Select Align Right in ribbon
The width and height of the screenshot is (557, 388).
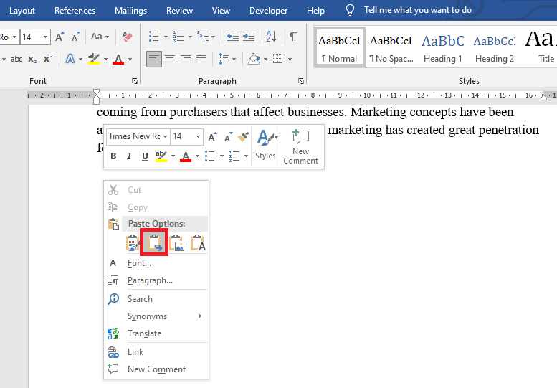[186, 59]
